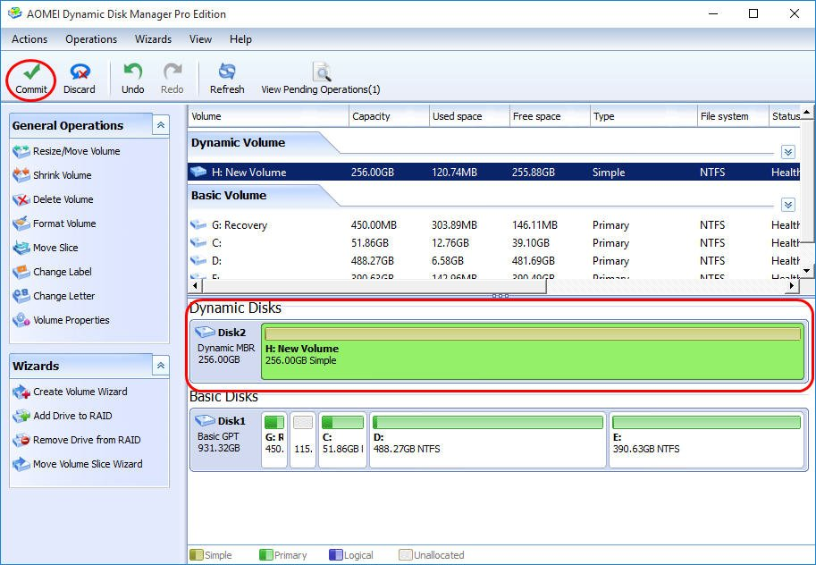
Task: Collapse the Dynamic Volume group
Action: tap(787, 152)
